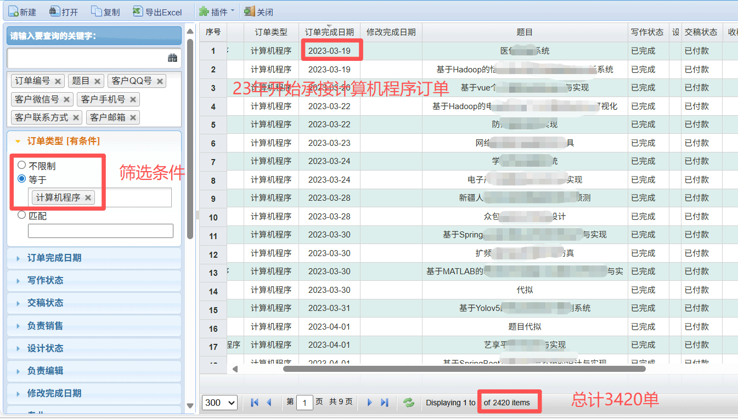Select the 等于 radio option
This screenshot has width=738, height=419.
click(22, 179)
